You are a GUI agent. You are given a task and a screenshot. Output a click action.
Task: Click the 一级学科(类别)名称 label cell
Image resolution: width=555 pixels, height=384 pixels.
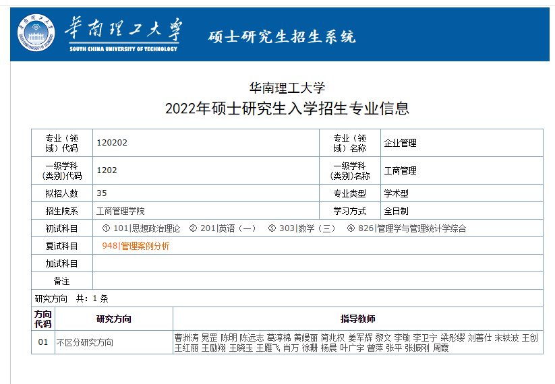pos(350,170)
